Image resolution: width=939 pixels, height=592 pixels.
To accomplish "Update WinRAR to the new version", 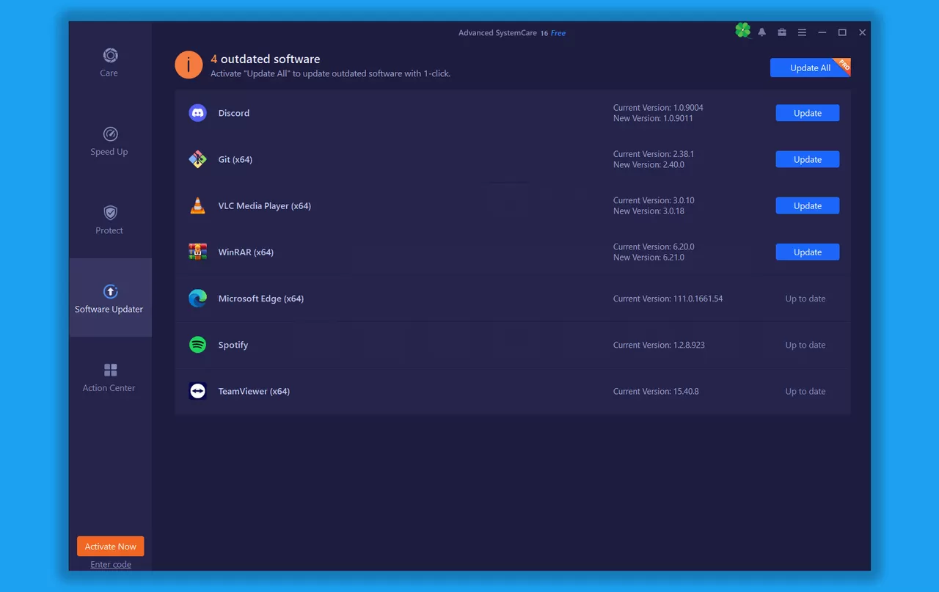I will [x=807, y=252].
